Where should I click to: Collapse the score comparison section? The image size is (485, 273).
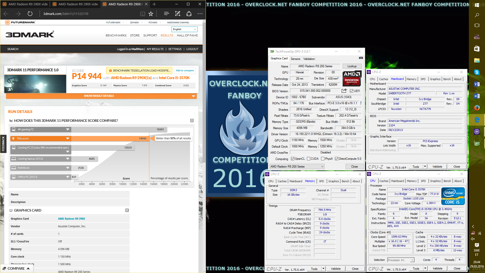tap(192, 121)
